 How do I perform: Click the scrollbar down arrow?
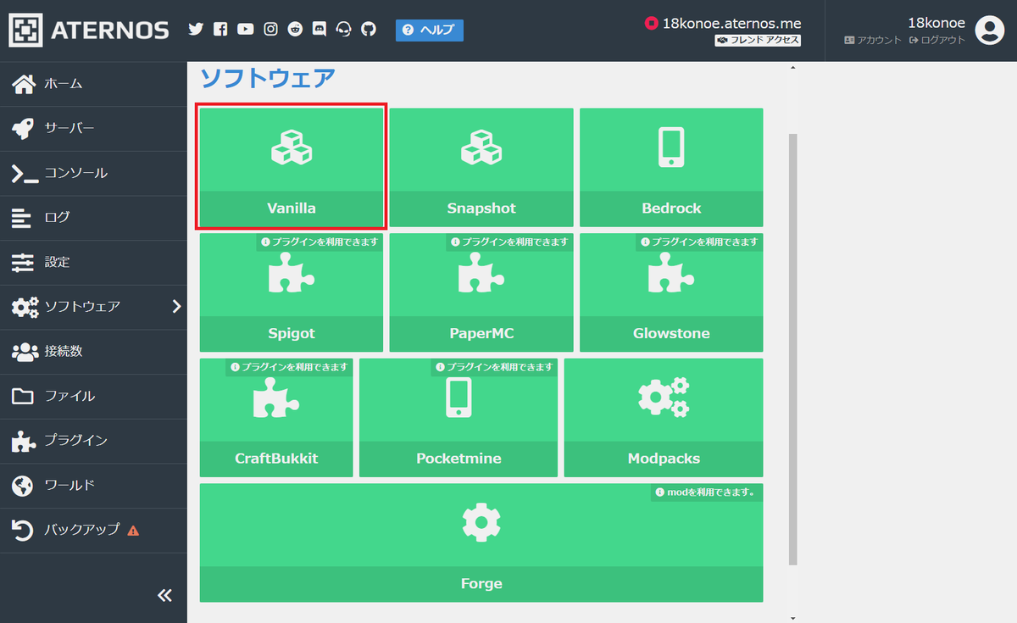[x=793, y=618]
